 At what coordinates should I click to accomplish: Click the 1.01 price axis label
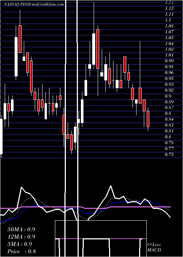point(169,55)
